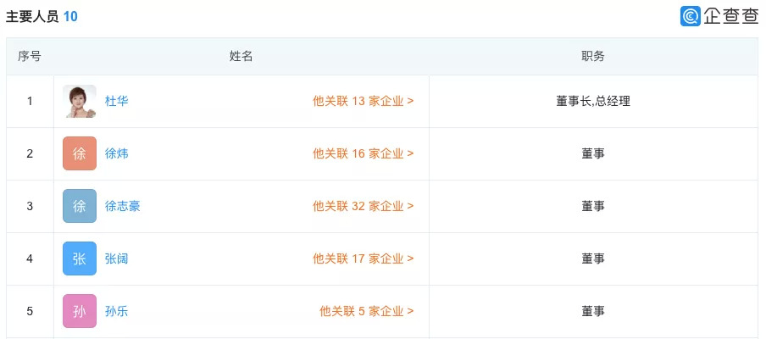Click the 主要人员 section title
The height and width of the screenshot is (339, 766).
32,16
